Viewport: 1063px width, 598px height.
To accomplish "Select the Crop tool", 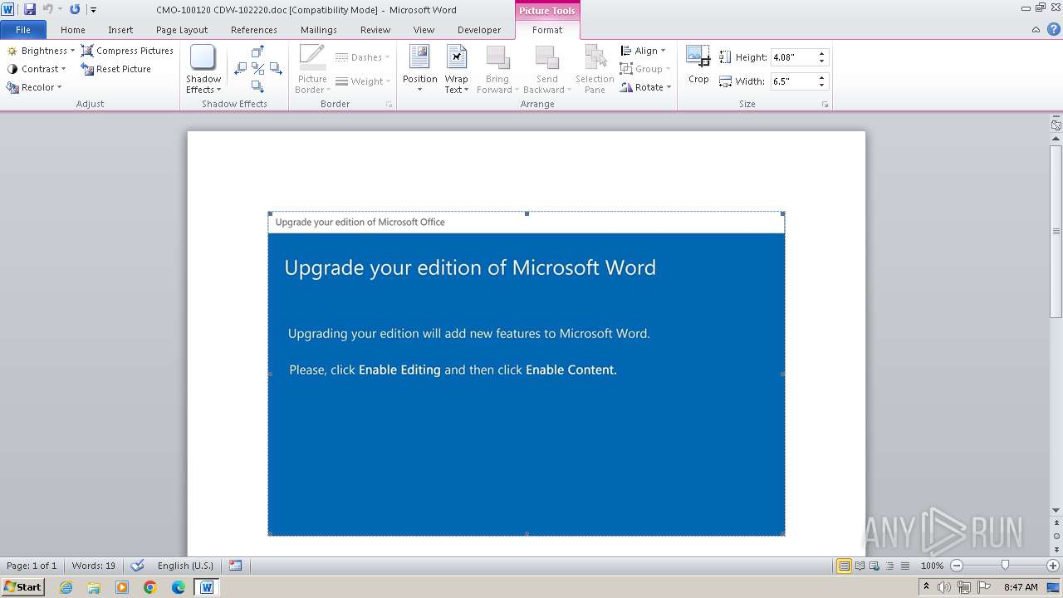I will click(x=698, y=65).
